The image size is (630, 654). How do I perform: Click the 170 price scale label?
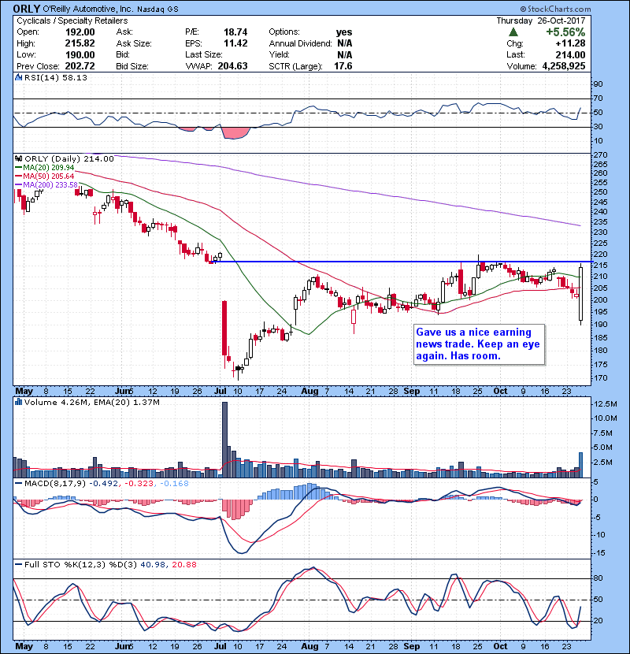(600, 378)
